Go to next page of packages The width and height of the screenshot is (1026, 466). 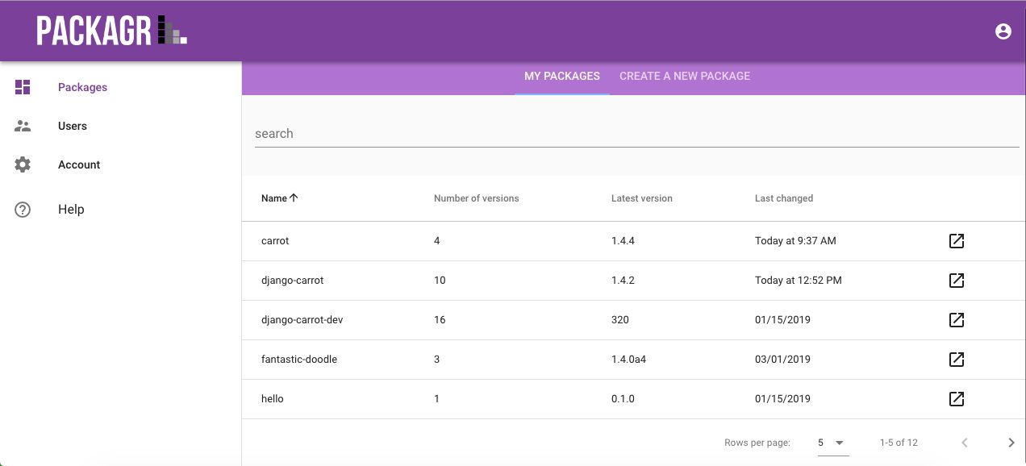[x=1011, y=442]
